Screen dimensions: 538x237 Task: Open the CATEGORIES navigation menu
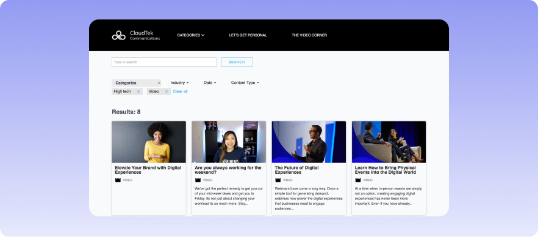click(x=191, y=35)
